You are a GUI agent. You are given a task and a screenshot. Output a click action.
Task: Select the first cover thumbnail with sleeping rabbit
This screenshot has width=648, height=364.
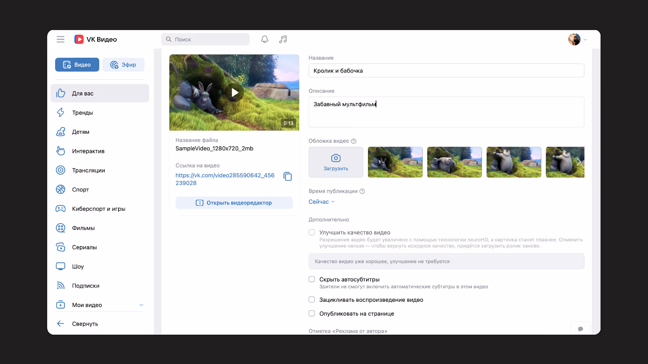[395, 162]
